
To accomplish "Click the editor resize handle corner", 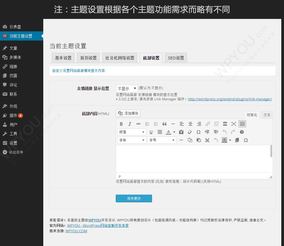I will click(271, 177).
